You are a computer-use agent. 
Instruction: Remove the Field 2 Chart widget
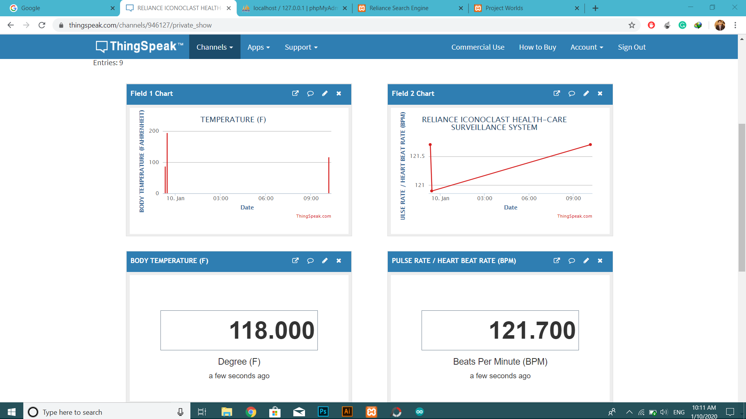pos(600,93)
